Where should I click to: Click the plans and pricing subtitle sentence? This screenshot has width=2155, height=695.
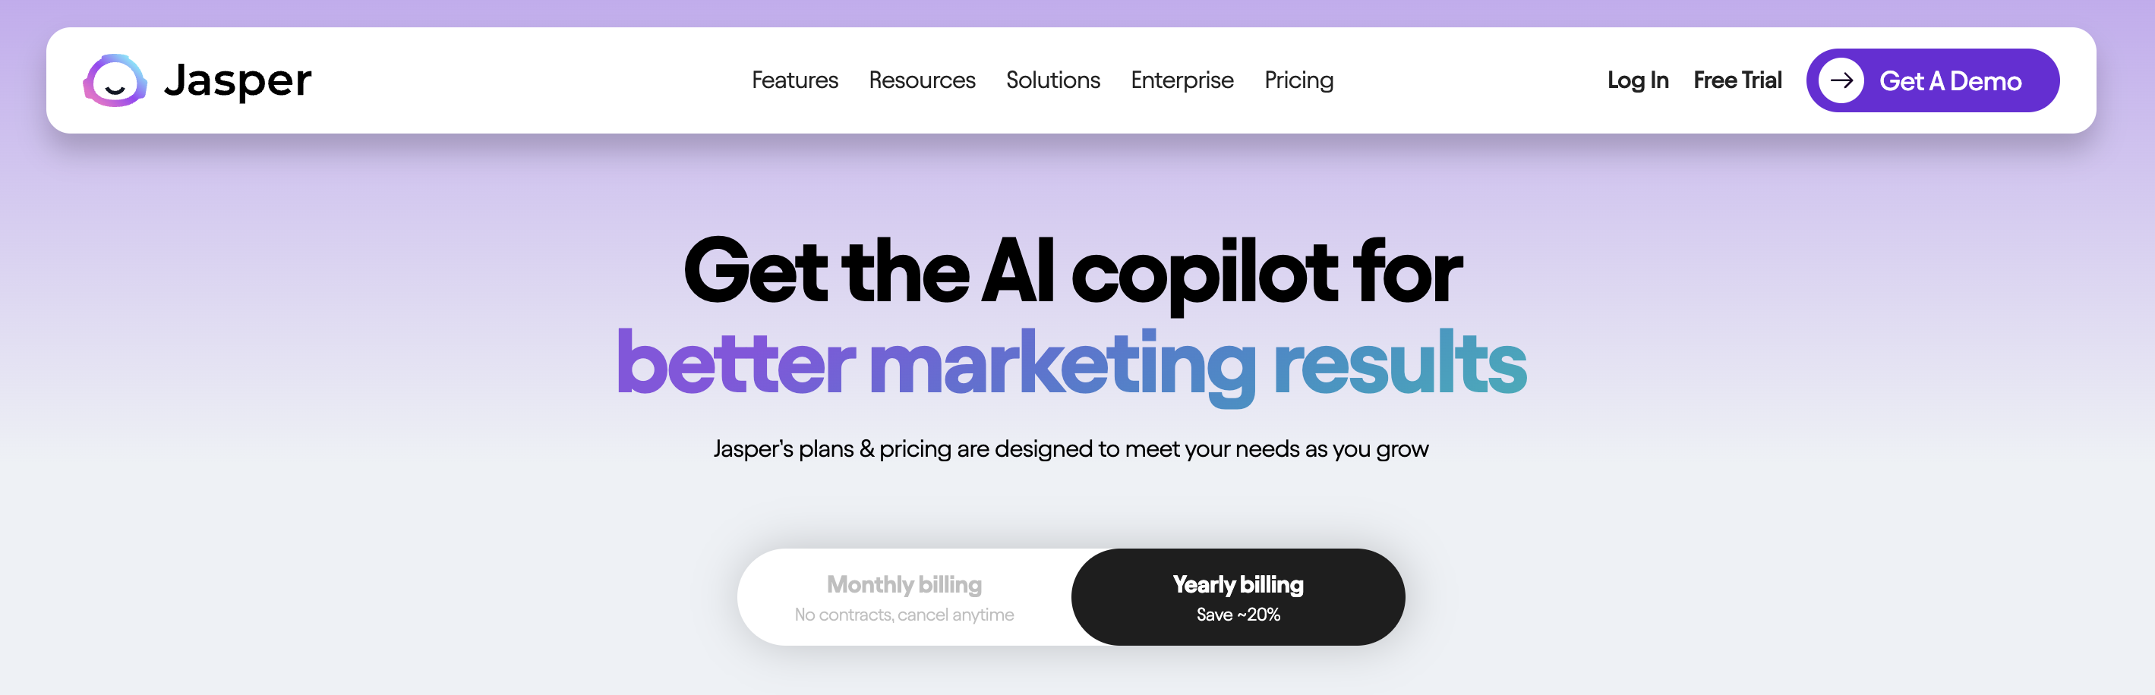point(1070,449)
